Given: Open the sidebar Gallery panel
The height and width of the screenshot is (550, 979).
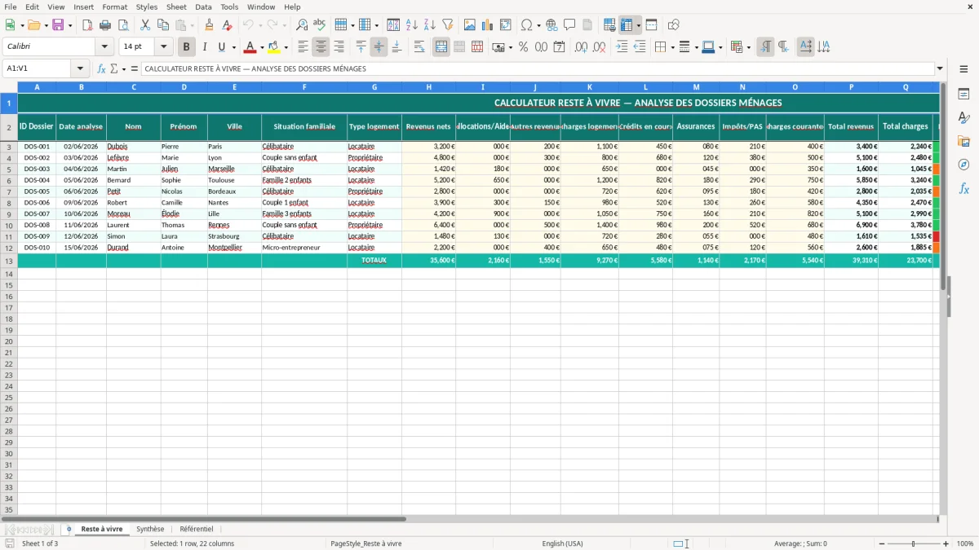Looking at the screenshot, I should click(963, 142).
